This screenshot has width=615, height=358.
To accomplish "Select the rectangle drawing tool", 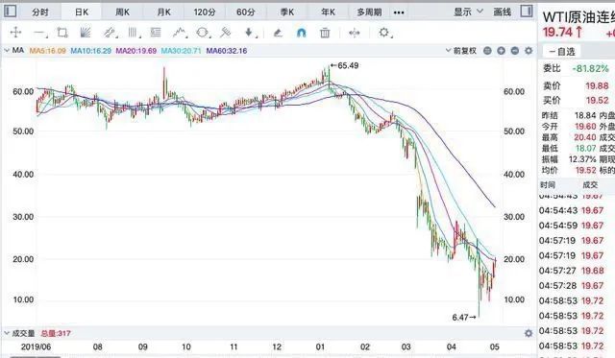I will click(x=62, y=33).
